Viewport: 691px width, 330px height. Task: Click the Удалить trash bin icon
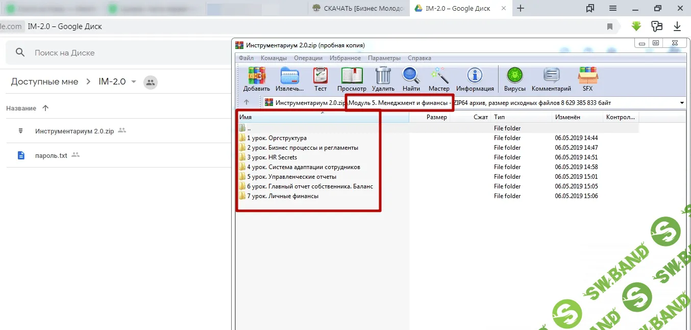click(383, 76)
